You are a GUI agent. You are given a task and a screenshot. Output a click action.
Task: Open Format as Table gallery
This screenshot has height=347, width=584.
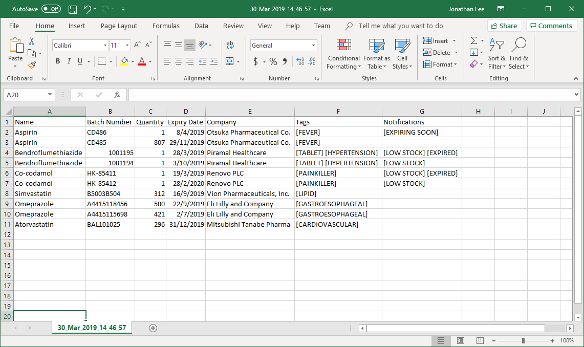377,54
